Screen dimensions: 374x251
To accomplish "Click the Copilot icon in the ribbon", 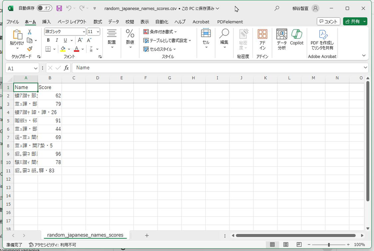I will click(296, 35).
